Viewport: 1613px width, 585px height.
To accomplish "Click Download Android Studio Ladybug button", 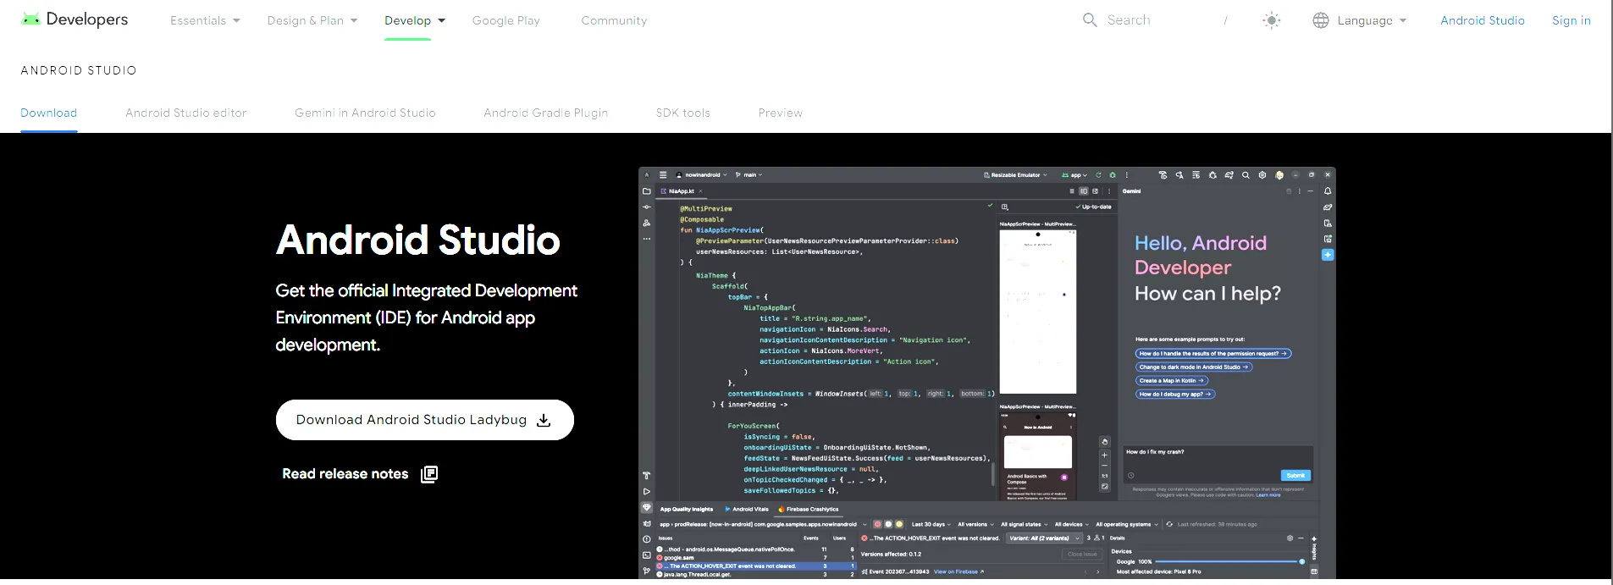I will [425, 420].
